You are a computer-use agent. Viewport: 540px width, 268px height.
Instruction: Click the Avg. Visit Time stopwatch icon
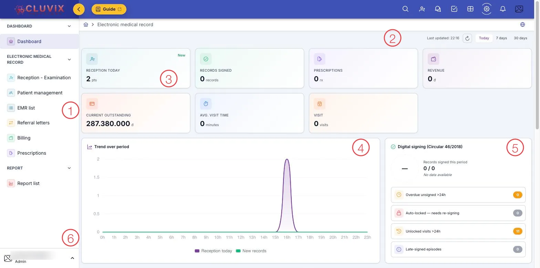coord(206,104)
